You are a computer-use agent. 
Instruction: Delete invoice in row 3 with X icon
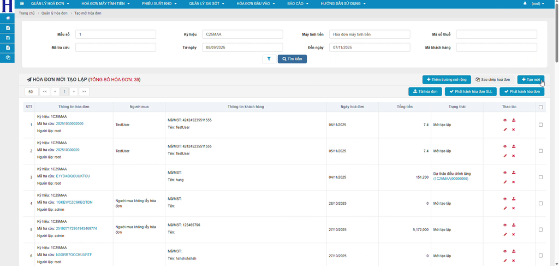click(514, 182)
